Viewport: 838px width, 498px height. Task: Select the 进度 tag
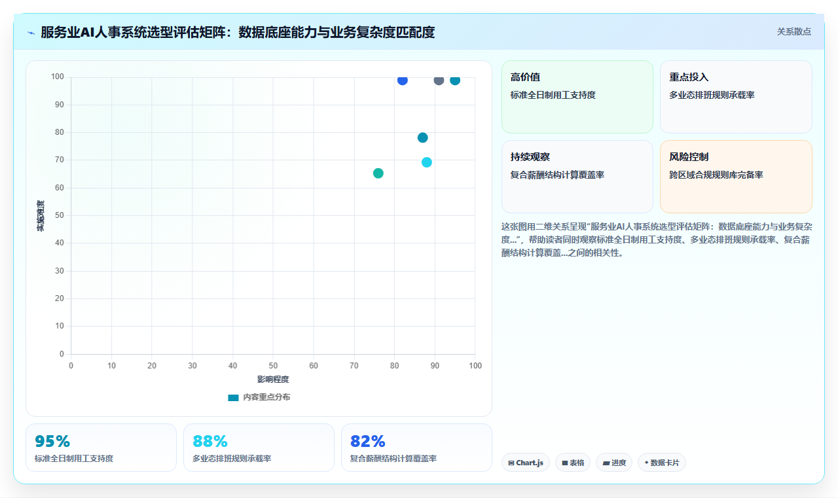(x=614, y=463)
